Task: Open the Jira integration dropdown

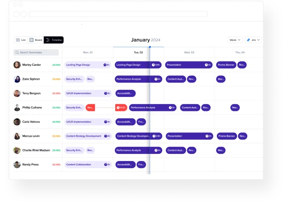Action: pyautogui.click(x=253, y=40)
